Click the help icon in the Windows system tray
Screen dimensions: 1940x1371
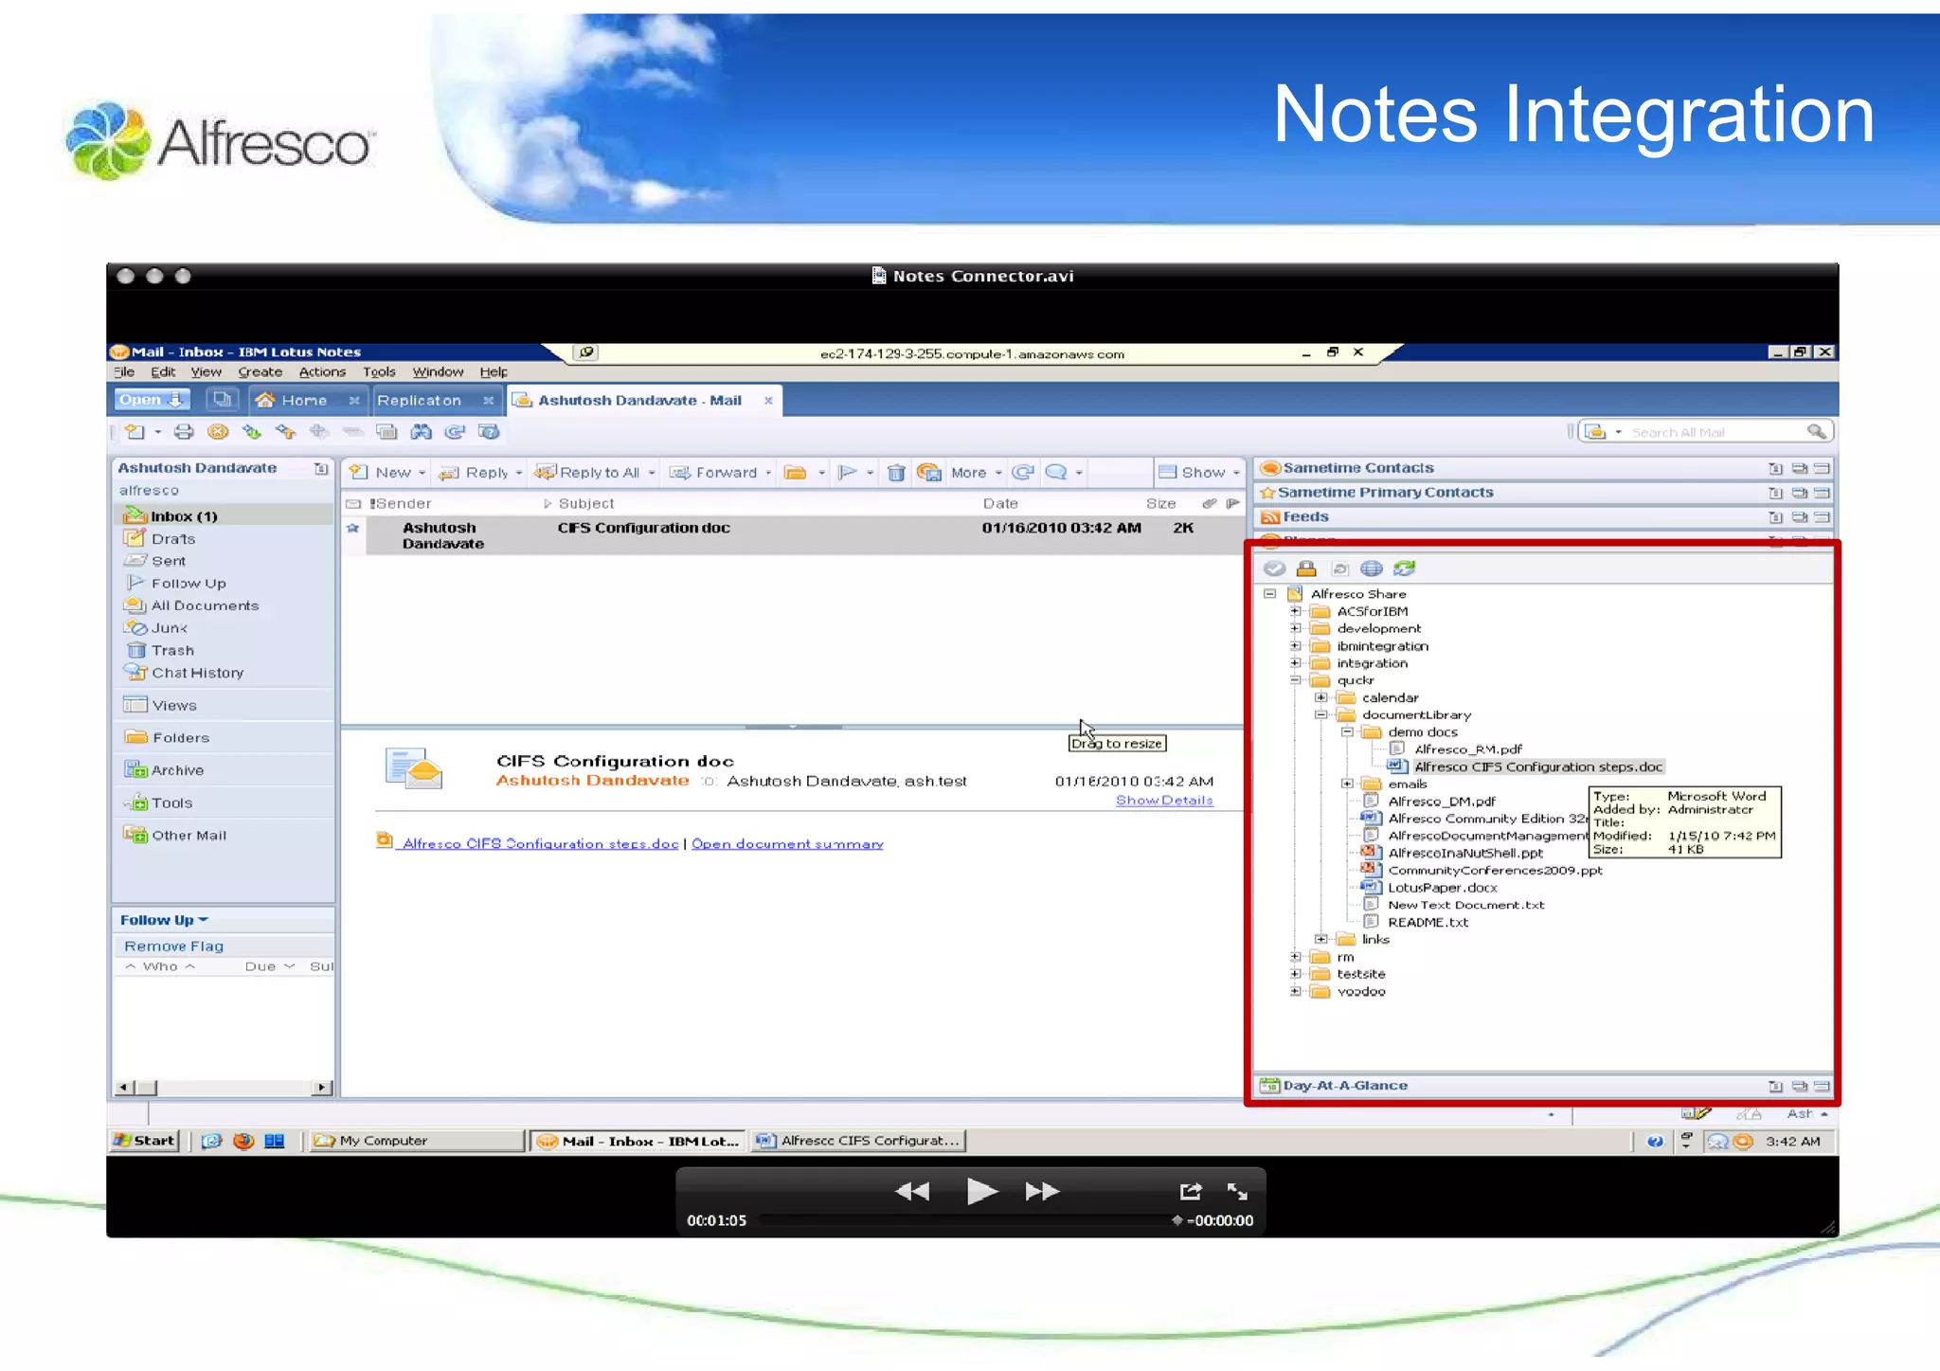pyautogui.click(x=1655, y=1142)
